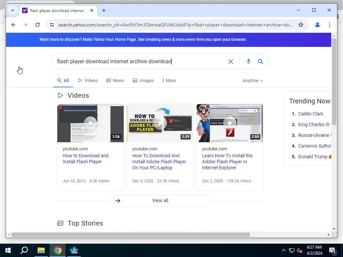This screenshot has width=343, height=257.
Task: Bookmark this page with the star icon
Action: 301,25
